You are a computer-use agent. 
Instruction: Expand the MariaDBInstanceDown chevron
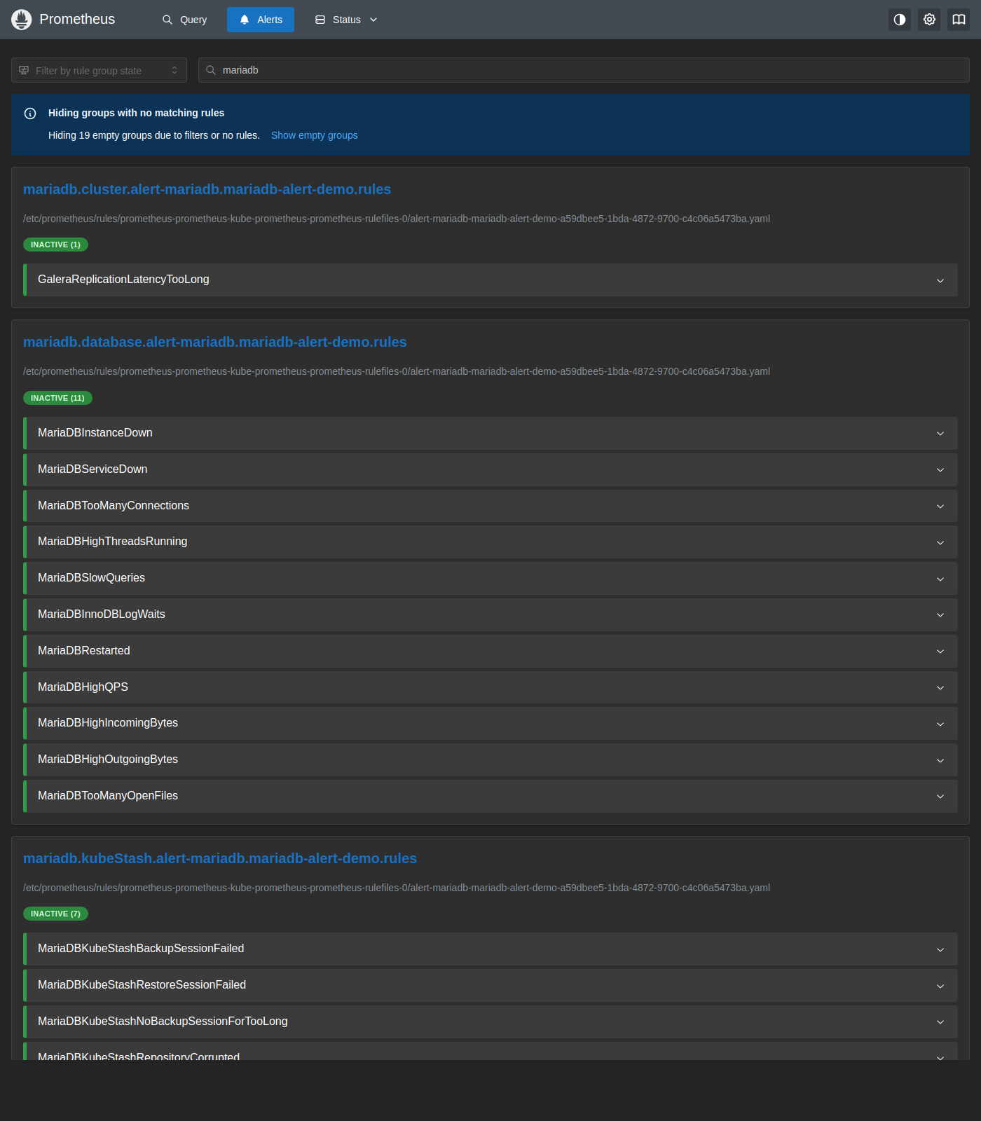(940, 434)
